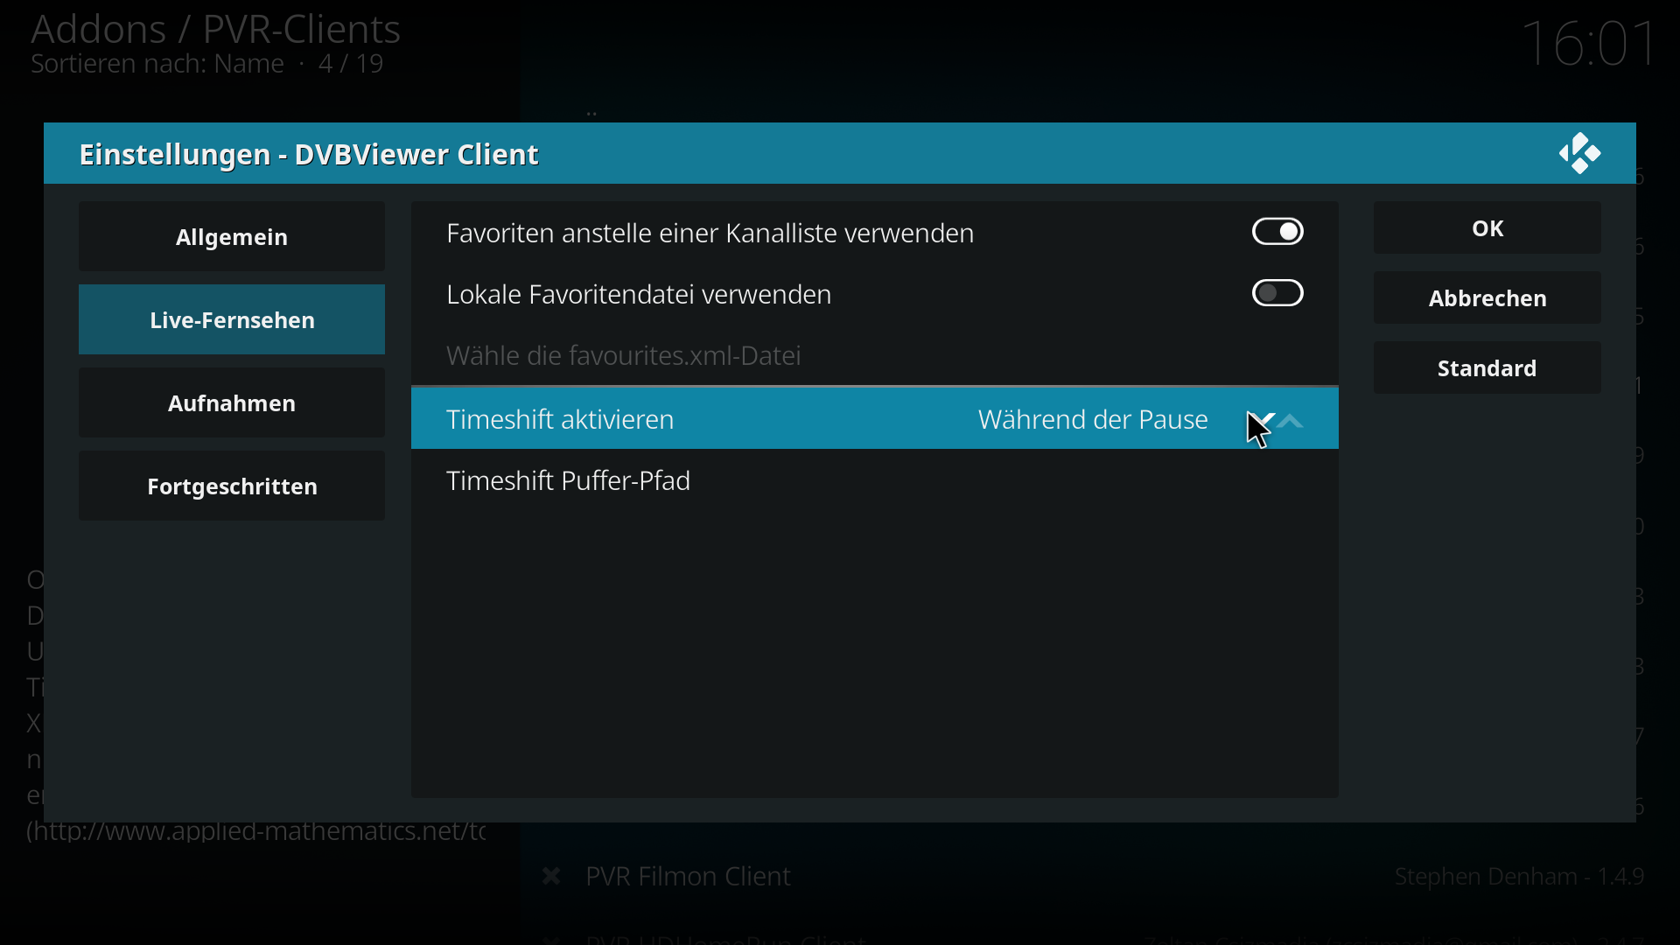1680x945 pixels.
Task: Click the down arrow for Timeshift aktivieren
Action: pyautogui.click(x=1261, y=421)
